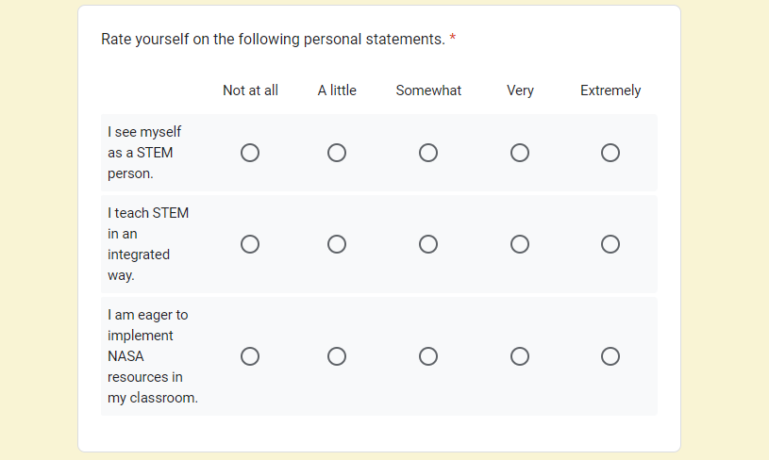Select 'Not at all' for STEM person statement
The height and width of the screenshot is (460, 769).
tap(250, 153)
